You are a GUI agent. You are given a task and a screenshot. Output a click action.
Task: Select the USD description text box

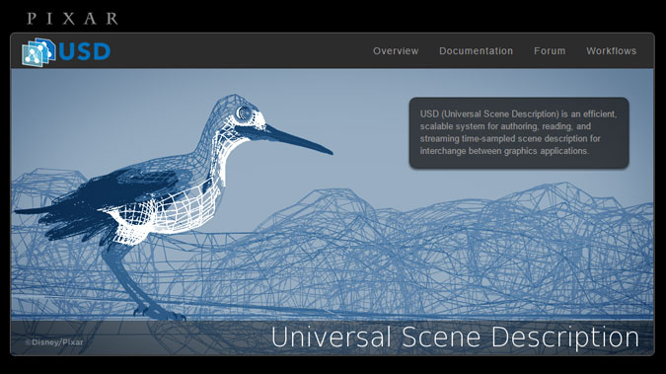pyautogui.click(x=519, y=133)
